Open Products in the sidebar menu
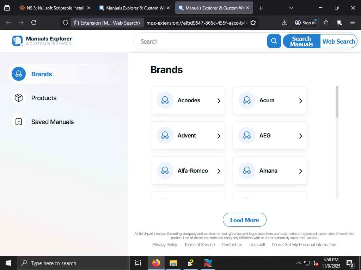The width and height of the screenshot is (361, 270). [64, 98]
